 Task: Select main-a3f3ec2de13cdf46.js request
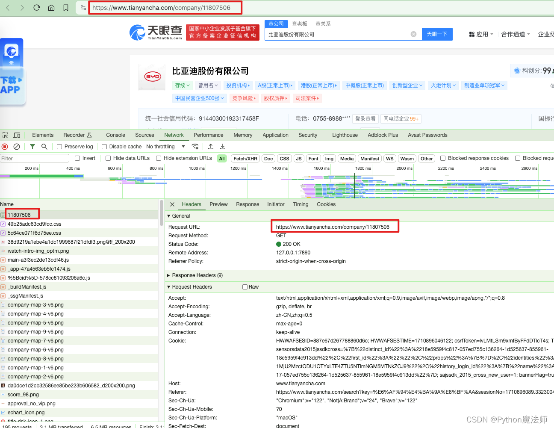pos(79,260)
